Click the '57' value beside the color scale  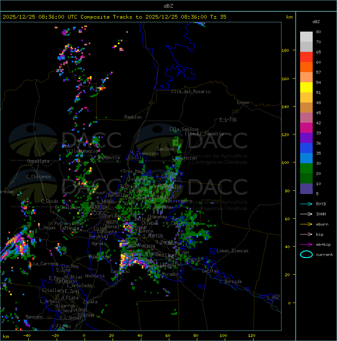(318, 72)
